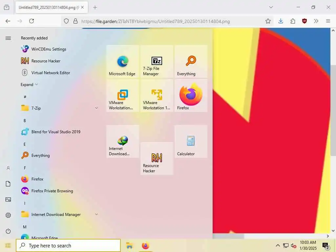Expand the Internet Download Manager folder chevron
This screenshot has width=336, height=252.
(96, 214)
